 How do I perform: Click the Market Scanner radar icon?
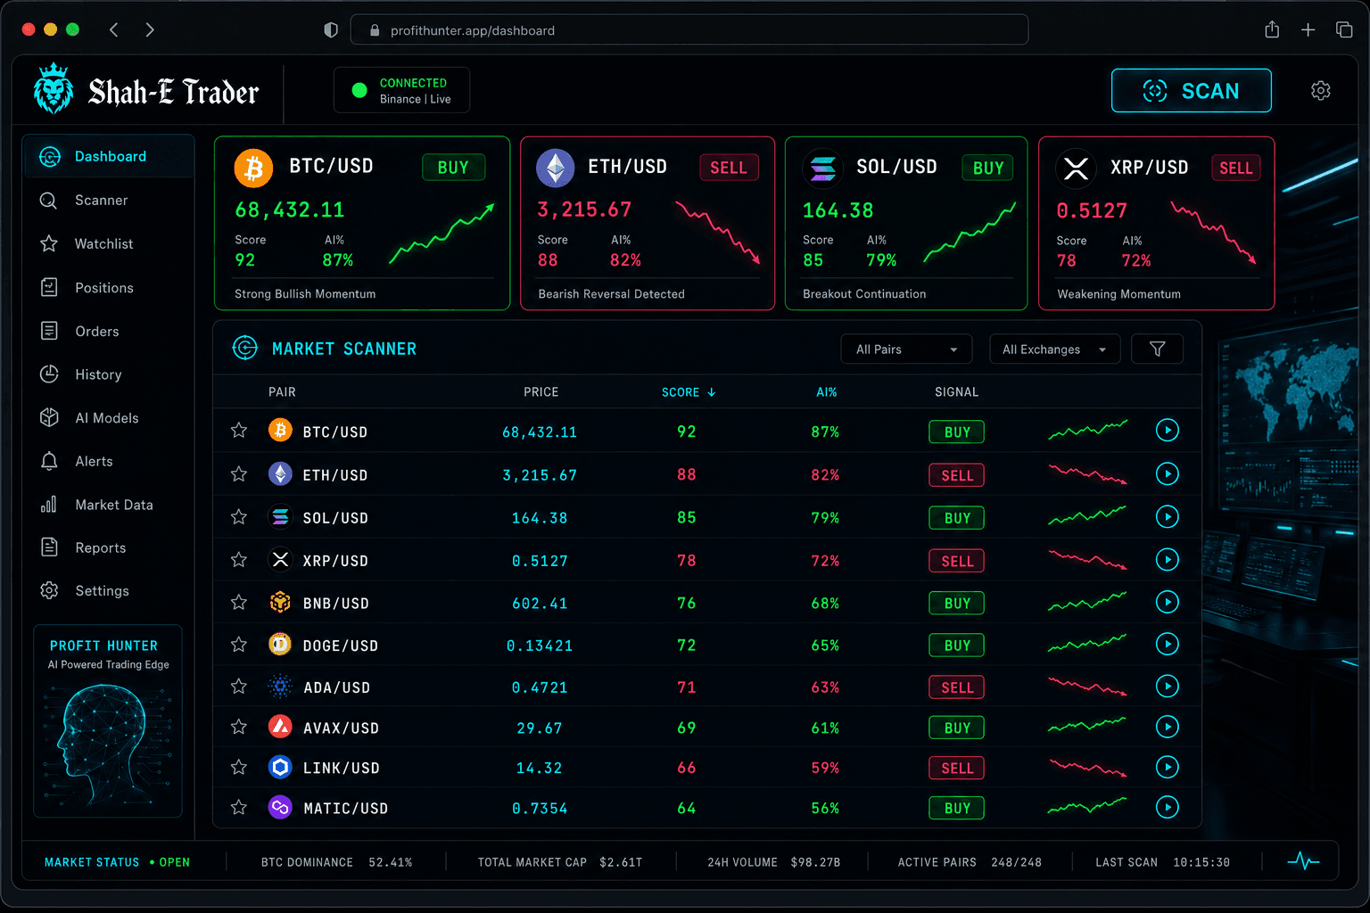click(x=244, y=348)
